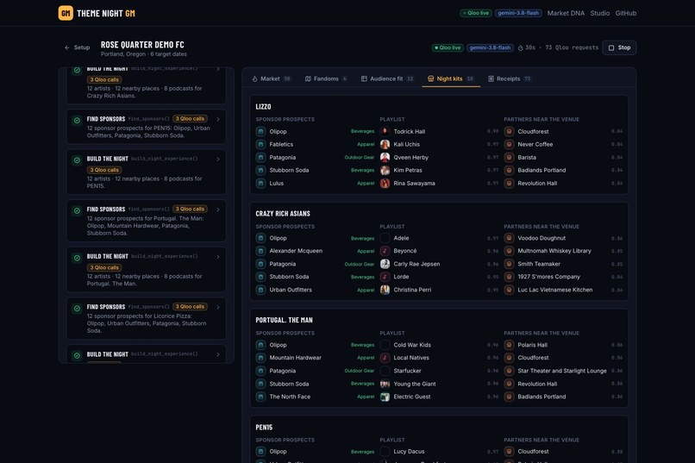Click Smith Teamaker partner icon
Viewport: 695px width, 463px height.
tap(509, 264)
